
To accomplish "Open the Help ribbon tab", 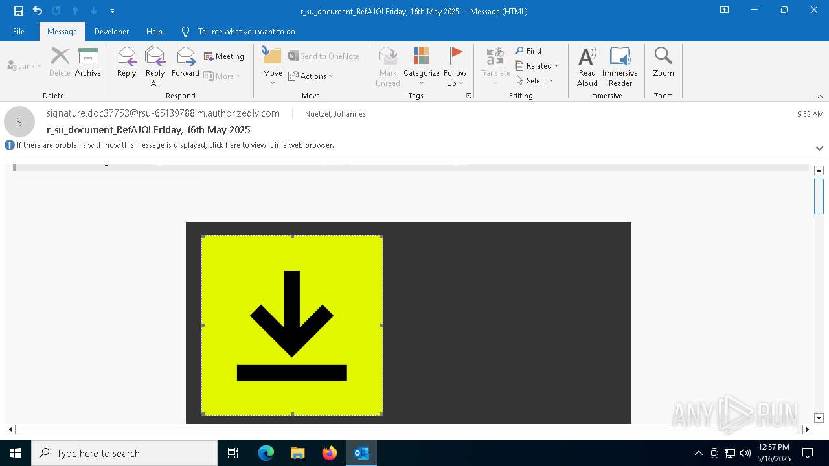I will pos(154,32).
